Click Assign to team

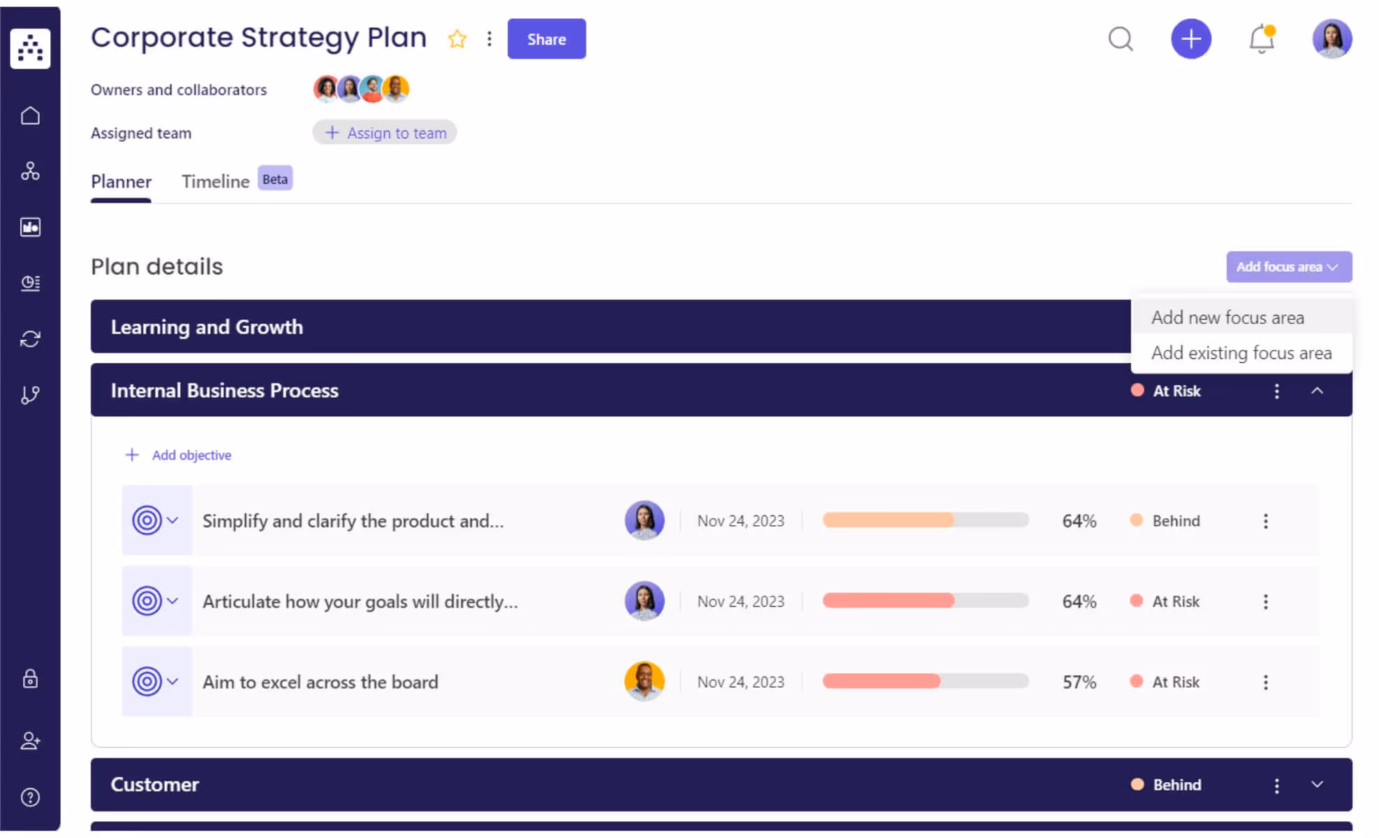click(385, 132)
